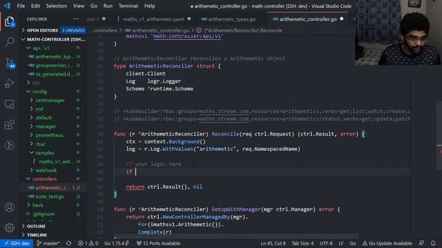Click Ln 45, Col 8 cursor position
Viewport: 442px width, 248px height.
(x=273, y=243)
